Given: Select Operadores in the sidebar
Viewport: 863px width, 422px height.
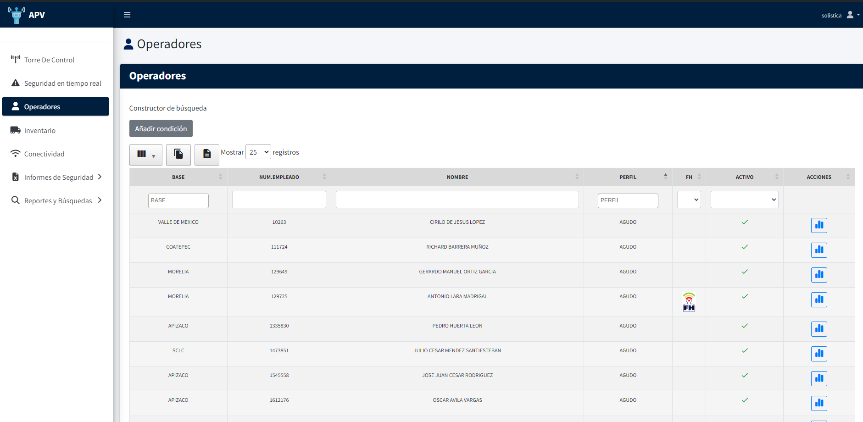Looking at the screenshot, I should (x=56, y=106).
